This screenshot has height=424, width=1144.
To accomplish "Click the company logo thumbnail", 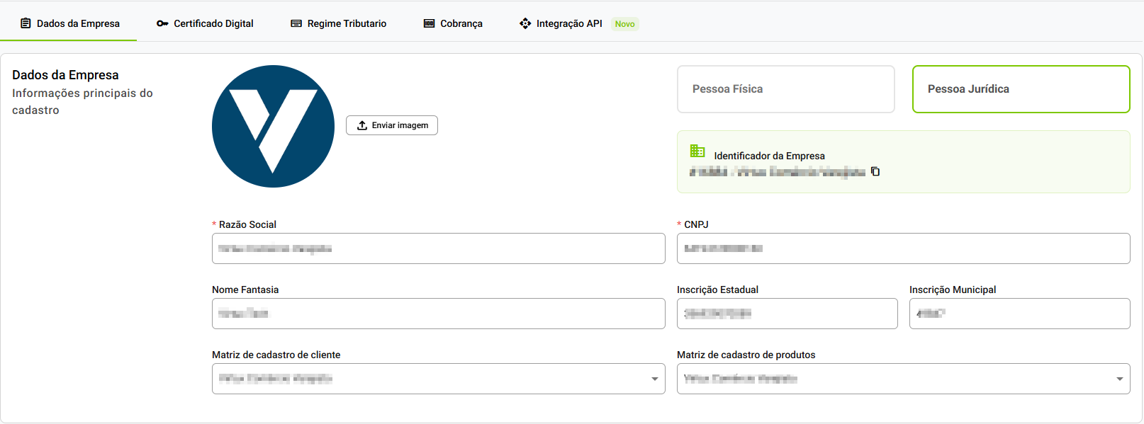I will click(x=273, y=126).
